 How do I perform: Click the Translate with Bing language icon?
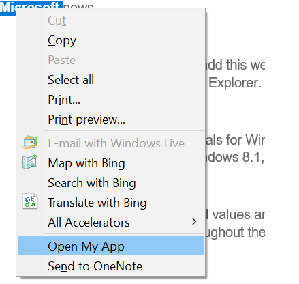[x=30, y=201]
